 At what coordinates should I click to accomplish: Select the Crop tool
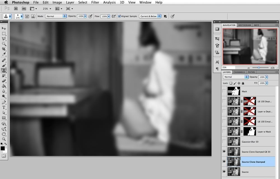pos(4,49)
